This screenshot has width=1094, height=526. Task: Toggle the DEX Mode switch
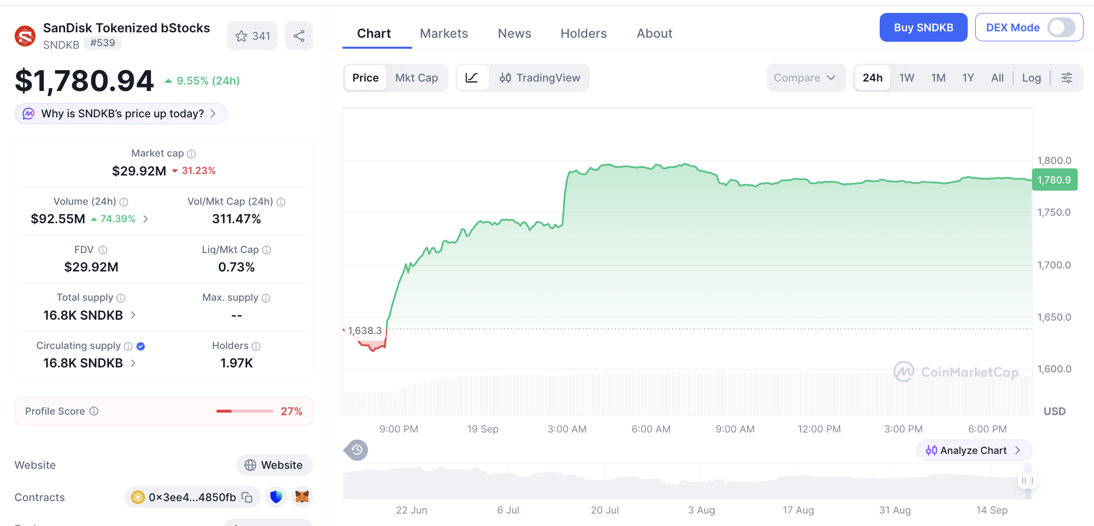(1061, 27)
